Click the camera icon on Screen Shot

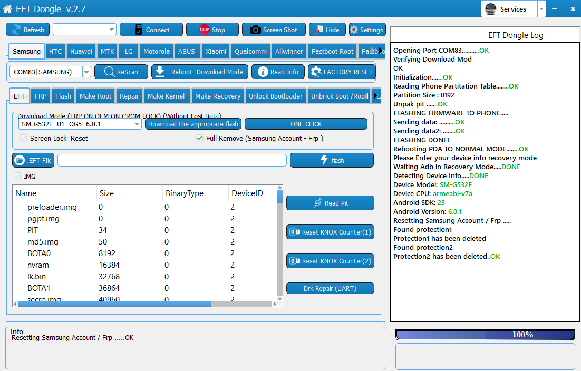coord(255,30)
